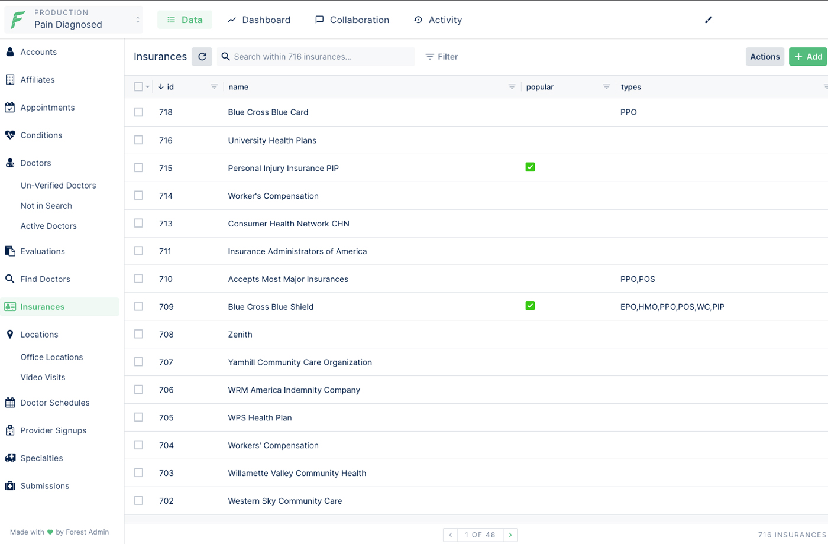This screenshot has height=544, width=828.
Task: Open the Activity tab
Action: 438,20
